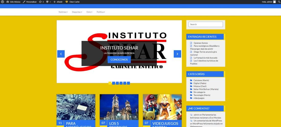
Task: Open the BlackBerry Messenger recent entry
Action: click(x=205, y=47)
